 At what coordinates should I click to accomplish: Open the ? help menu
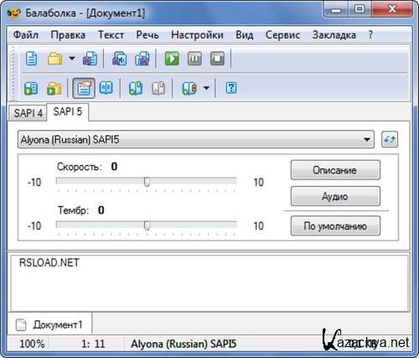point(370,34)
